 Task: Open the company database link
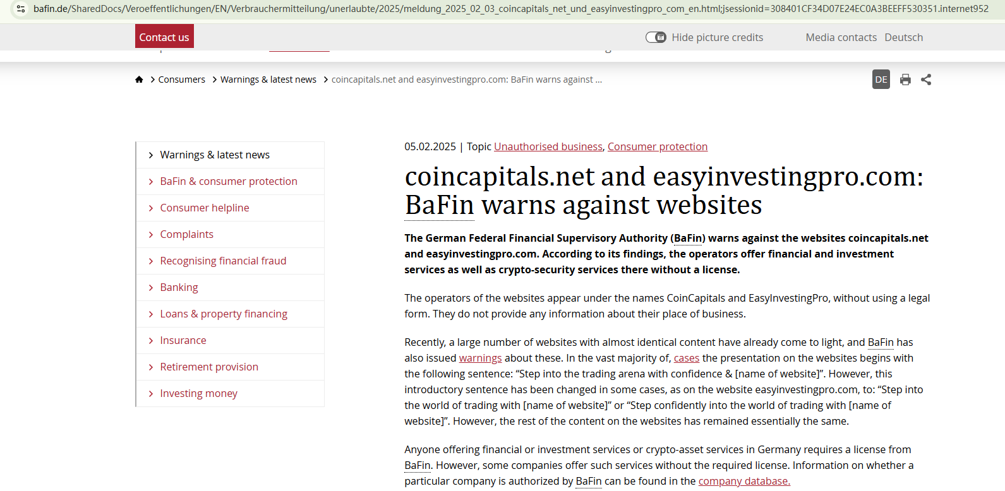[x=744, y=481]
